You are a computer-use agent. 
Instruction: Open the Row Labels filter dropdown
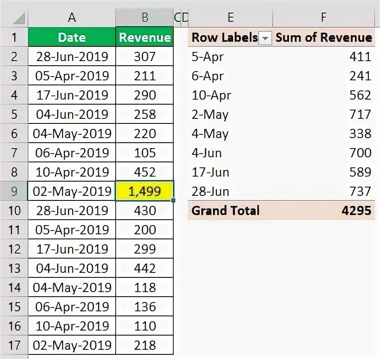tap(265, 38)
